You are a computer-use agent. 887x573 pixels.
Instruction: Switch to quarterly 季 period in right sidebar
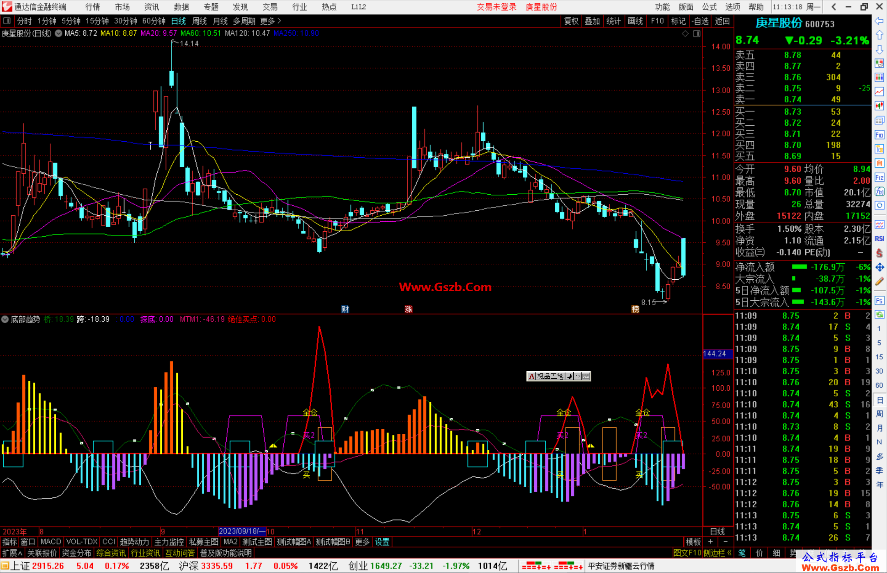click(880, 471)
